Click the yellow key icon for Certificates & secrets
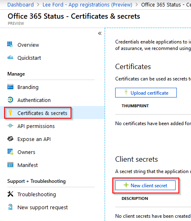Screen dimensions: 191x221 point(10,113)
